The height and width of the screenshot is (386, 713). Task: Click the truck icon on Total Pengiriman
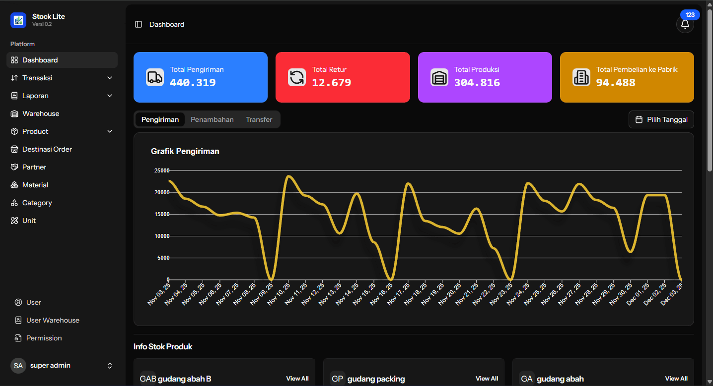[x=154, y=77]
